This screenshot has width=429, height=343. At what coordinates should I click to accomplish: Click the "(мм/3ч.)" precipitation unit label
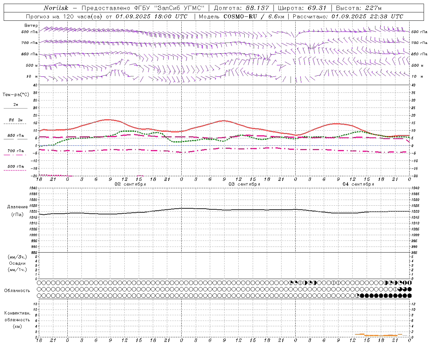(17, 257)
